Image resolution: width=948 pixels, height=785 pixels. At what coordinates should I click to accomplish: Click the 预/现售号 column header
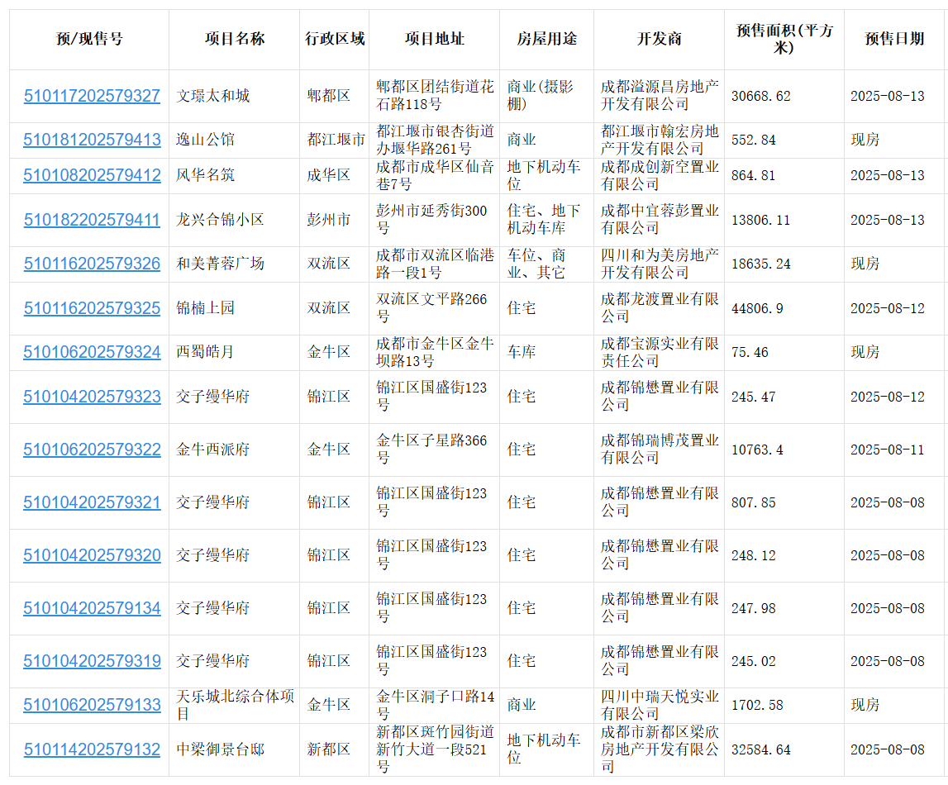[x=89, y=40]
